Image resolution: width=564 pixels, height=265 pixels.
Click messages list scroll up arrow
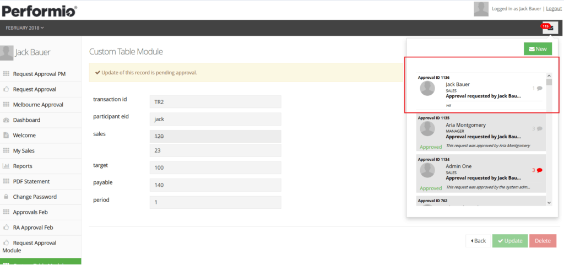[x=549, y=76]
